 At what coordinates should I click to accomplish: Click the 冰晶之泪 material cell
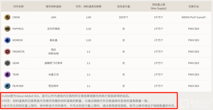[x=53, y=75]
